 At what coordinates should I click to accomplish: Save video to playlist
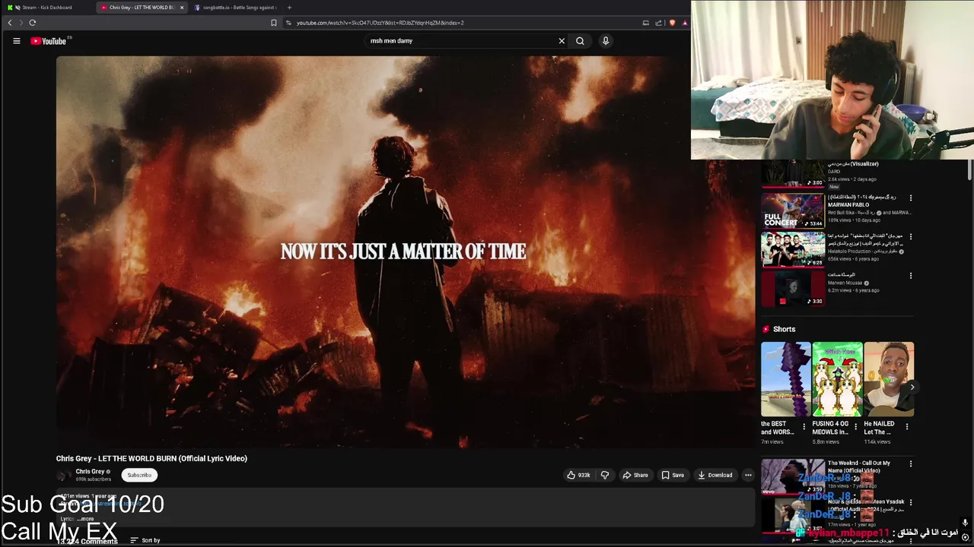pos(673,475)
